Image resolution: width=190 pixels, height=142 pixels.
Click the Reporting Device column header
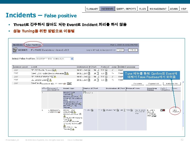click(152, 89)
